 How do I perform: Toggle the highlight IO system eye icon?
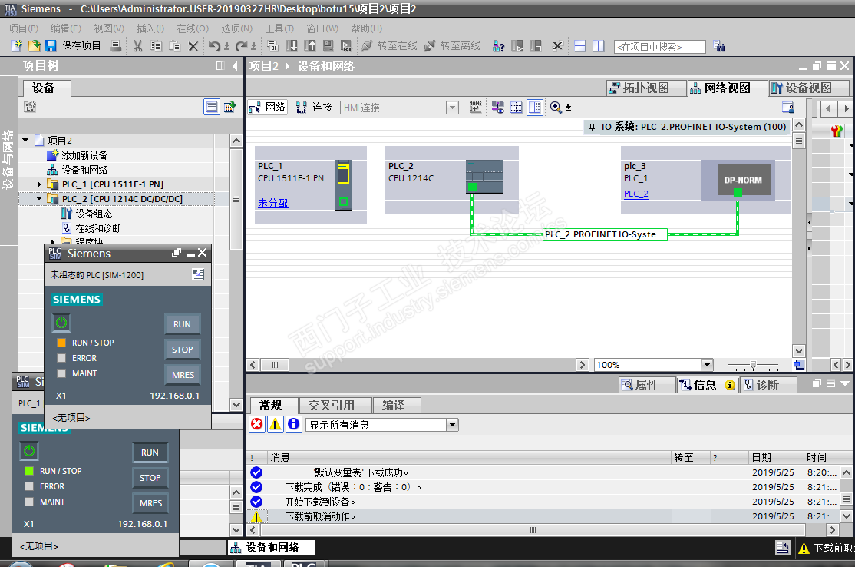coord(497,107)
